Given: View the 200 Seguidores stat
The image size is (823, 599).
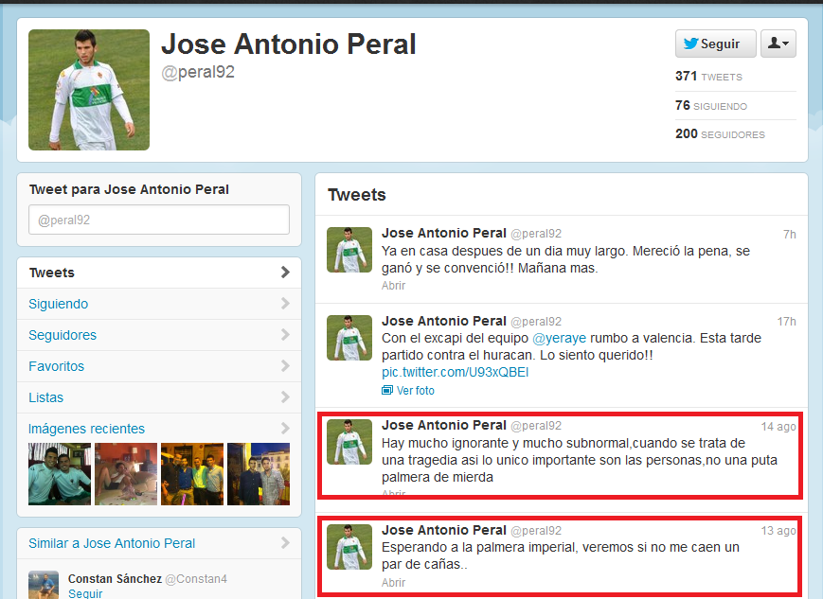Looking at the screenshot, I should coord(720,134).
